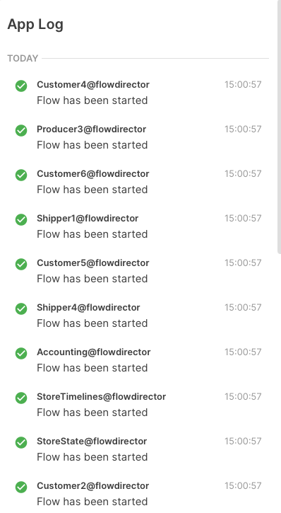Select the Accounting@flowdirector entry name
Screen dimensions: 281x513
tap(94, 352)
